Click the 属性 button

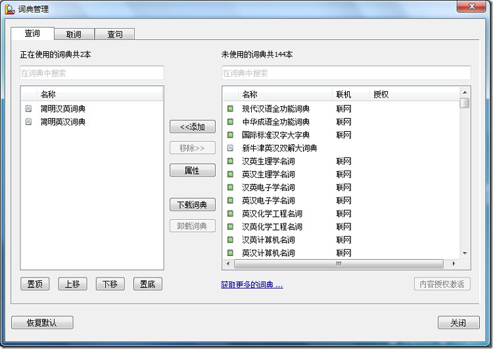(193, 171)
